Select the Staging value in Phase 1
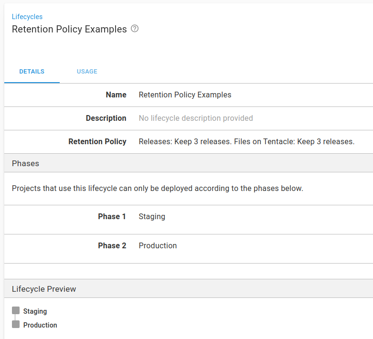This screenshot has height=339, width=373. click(x=152, y=216)
